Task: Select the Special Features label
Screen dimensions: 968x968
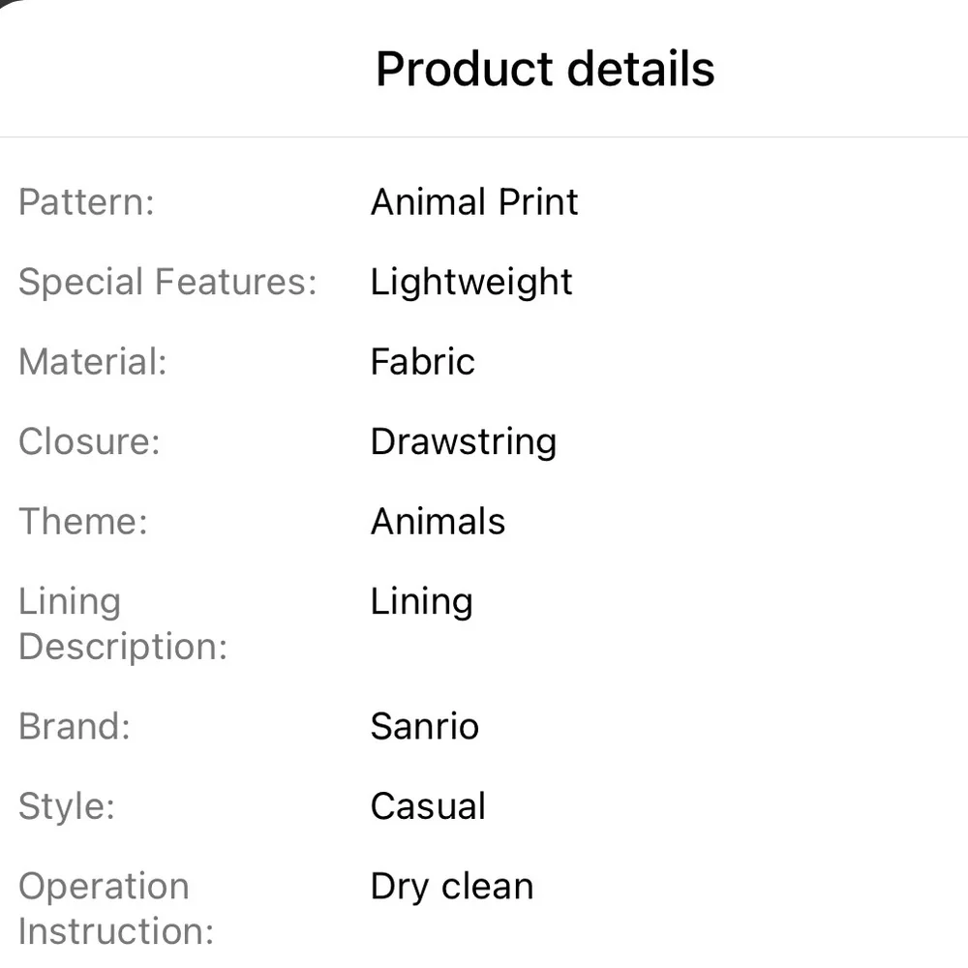Action: click(167, 282)
